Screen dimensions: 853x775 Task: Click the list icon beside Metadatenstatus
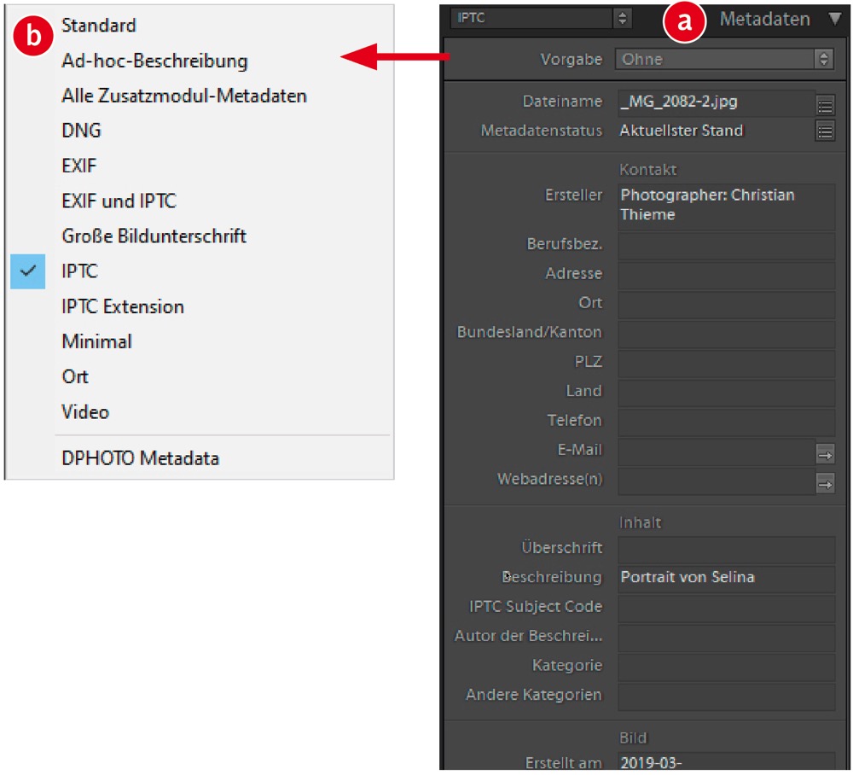point(825,131)
